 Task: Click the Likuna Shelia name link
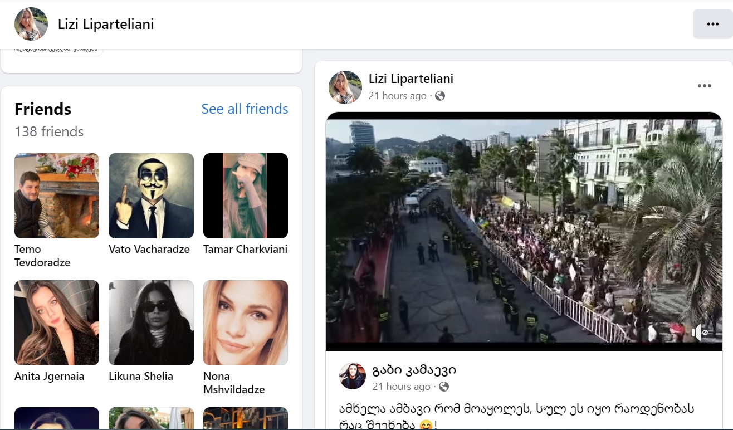[x=141, y=376]
